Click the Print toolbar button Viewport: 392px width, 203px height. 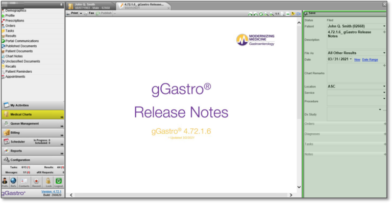72,13
